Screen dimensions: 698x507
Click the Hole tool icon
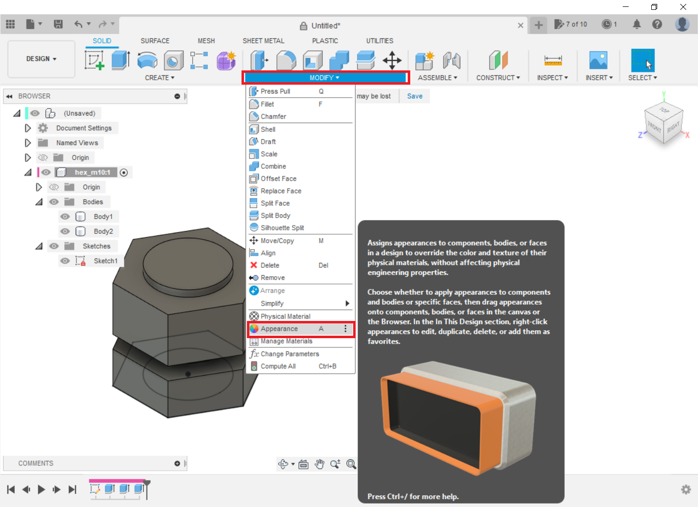point(173,61)
